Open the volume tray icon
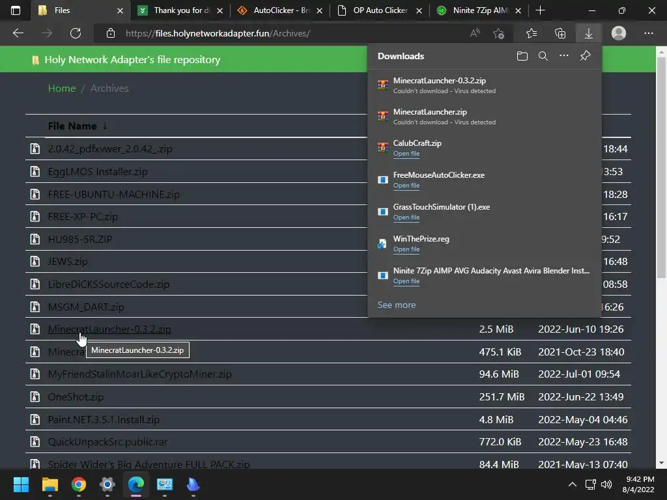This screenshot has width=667, height=500. [x=606, y=484]
